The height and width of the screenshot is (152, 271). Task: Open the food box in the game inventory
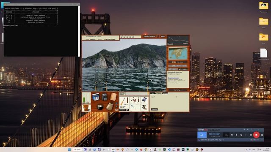[96, 97]
